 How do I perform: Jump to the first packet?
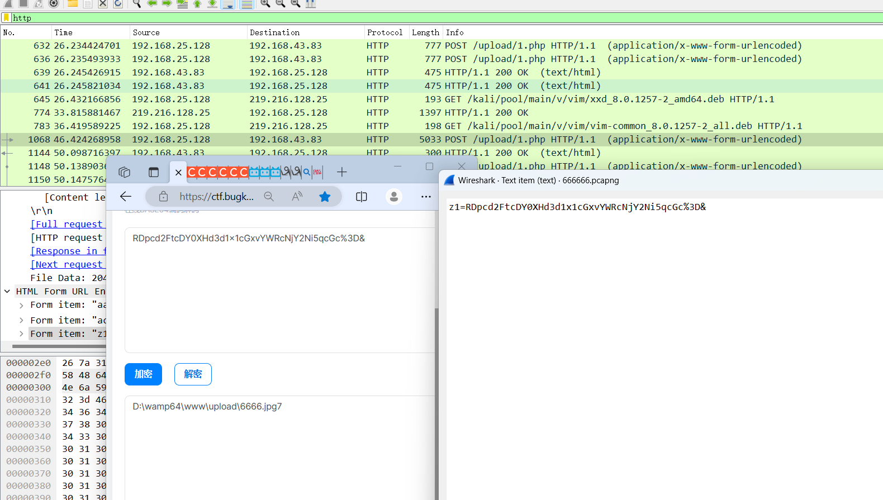197,3
